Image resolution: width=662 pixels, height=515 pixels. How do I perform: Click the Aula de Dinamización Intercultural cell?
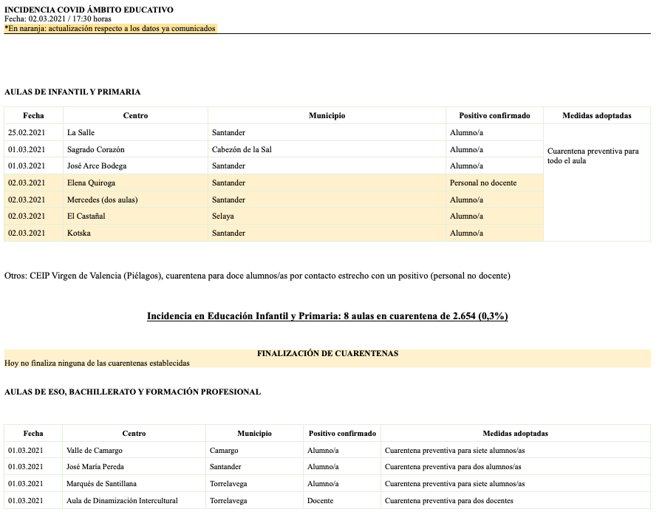pos(122,501)
